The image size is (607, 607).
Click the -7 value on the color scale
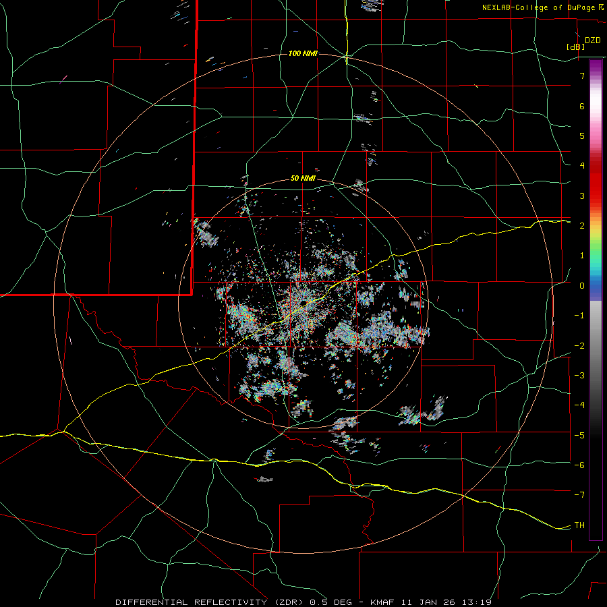[579, 495]
